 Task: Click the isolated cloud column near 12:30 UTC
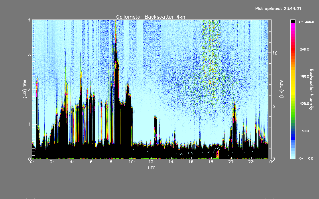coord(156,130)
